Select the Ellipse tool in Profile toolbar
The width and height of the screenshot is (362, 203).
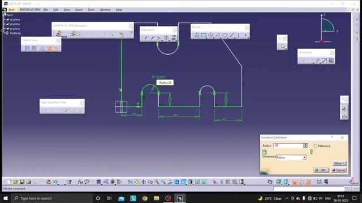[x=225, y=35]
